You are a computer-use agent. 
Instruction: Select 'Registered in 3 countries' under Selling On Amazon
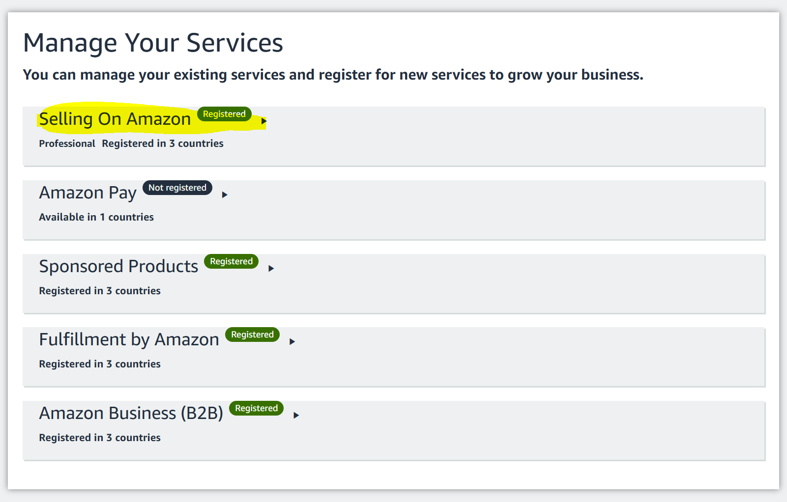pyautogui.click(x=163, y=143)
